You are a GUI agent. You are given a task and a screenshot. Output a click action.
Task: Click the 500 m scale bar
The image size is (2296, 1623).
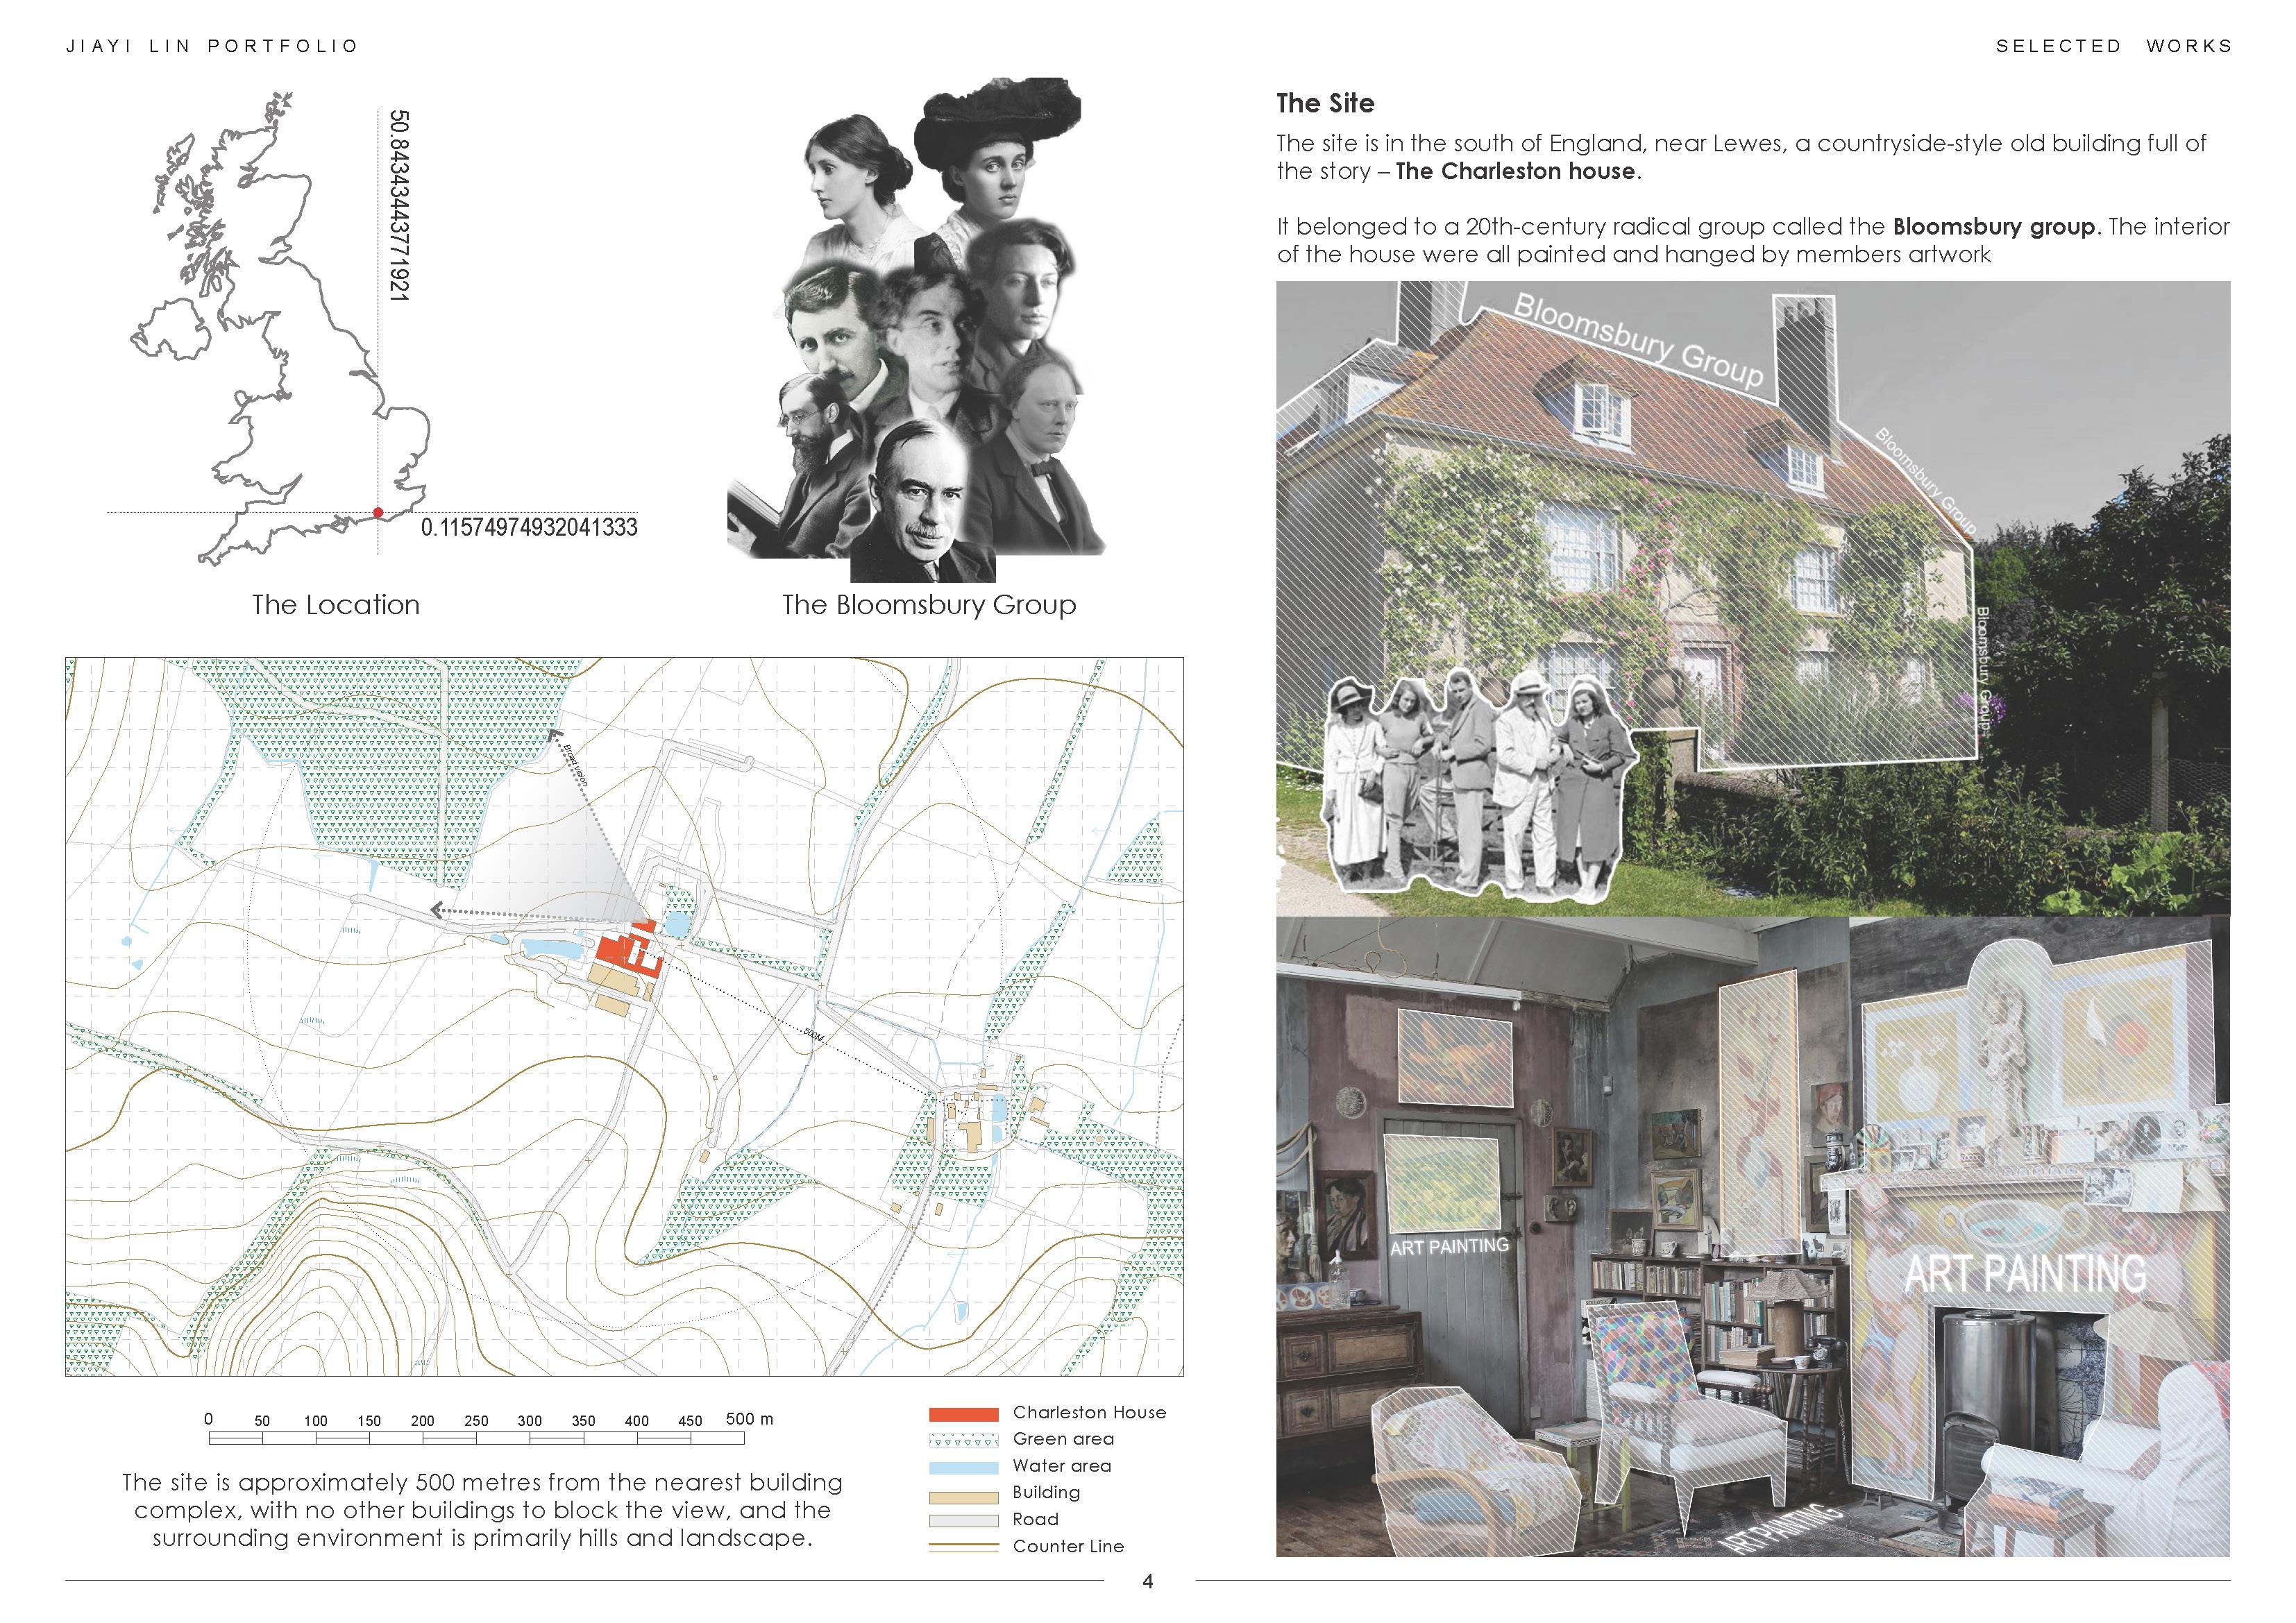[476, 1438]
